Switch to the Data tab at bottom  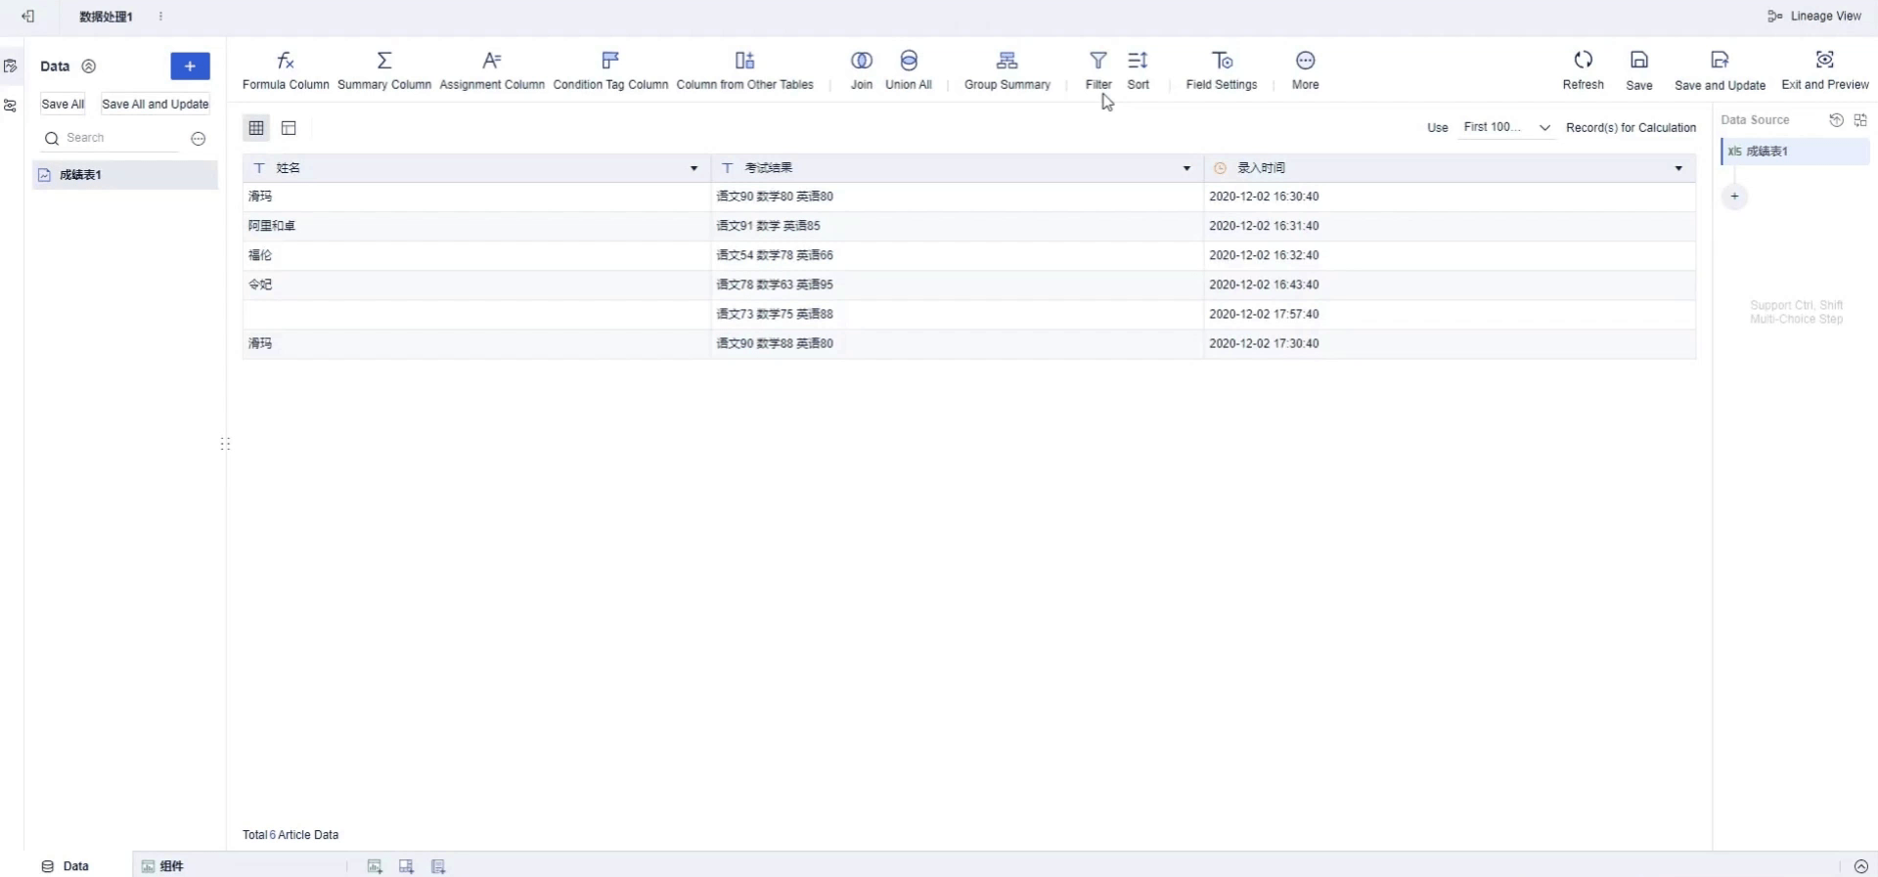(66, 866)
